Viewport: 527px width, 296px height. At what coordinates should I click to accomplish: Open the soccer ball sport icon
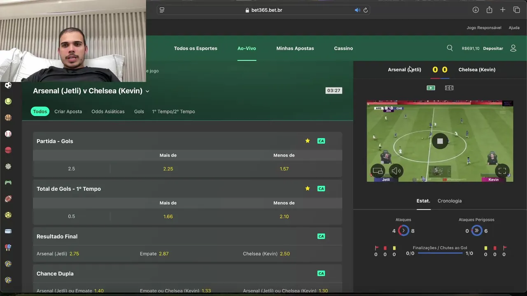(8, 86)
